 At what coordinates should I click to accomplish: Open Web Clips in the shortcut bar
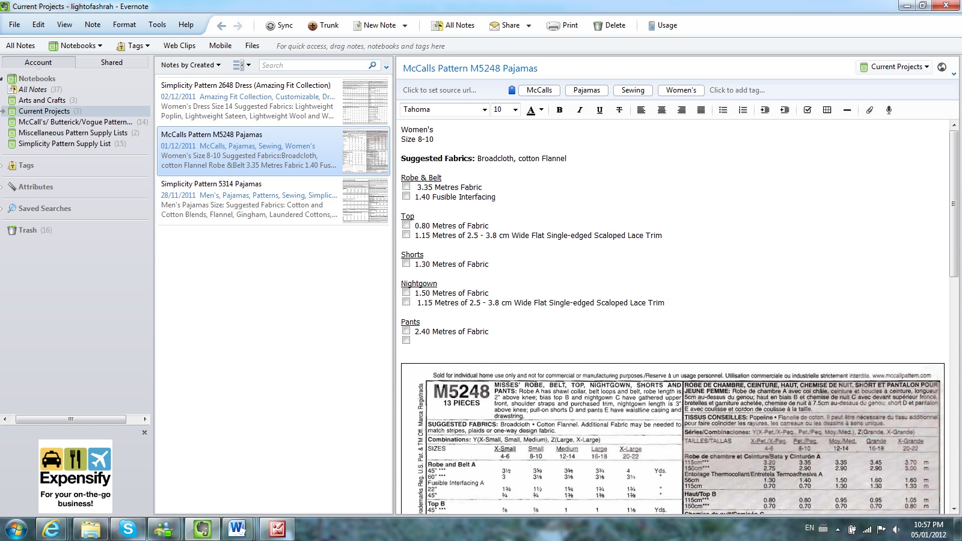point(179,46)
